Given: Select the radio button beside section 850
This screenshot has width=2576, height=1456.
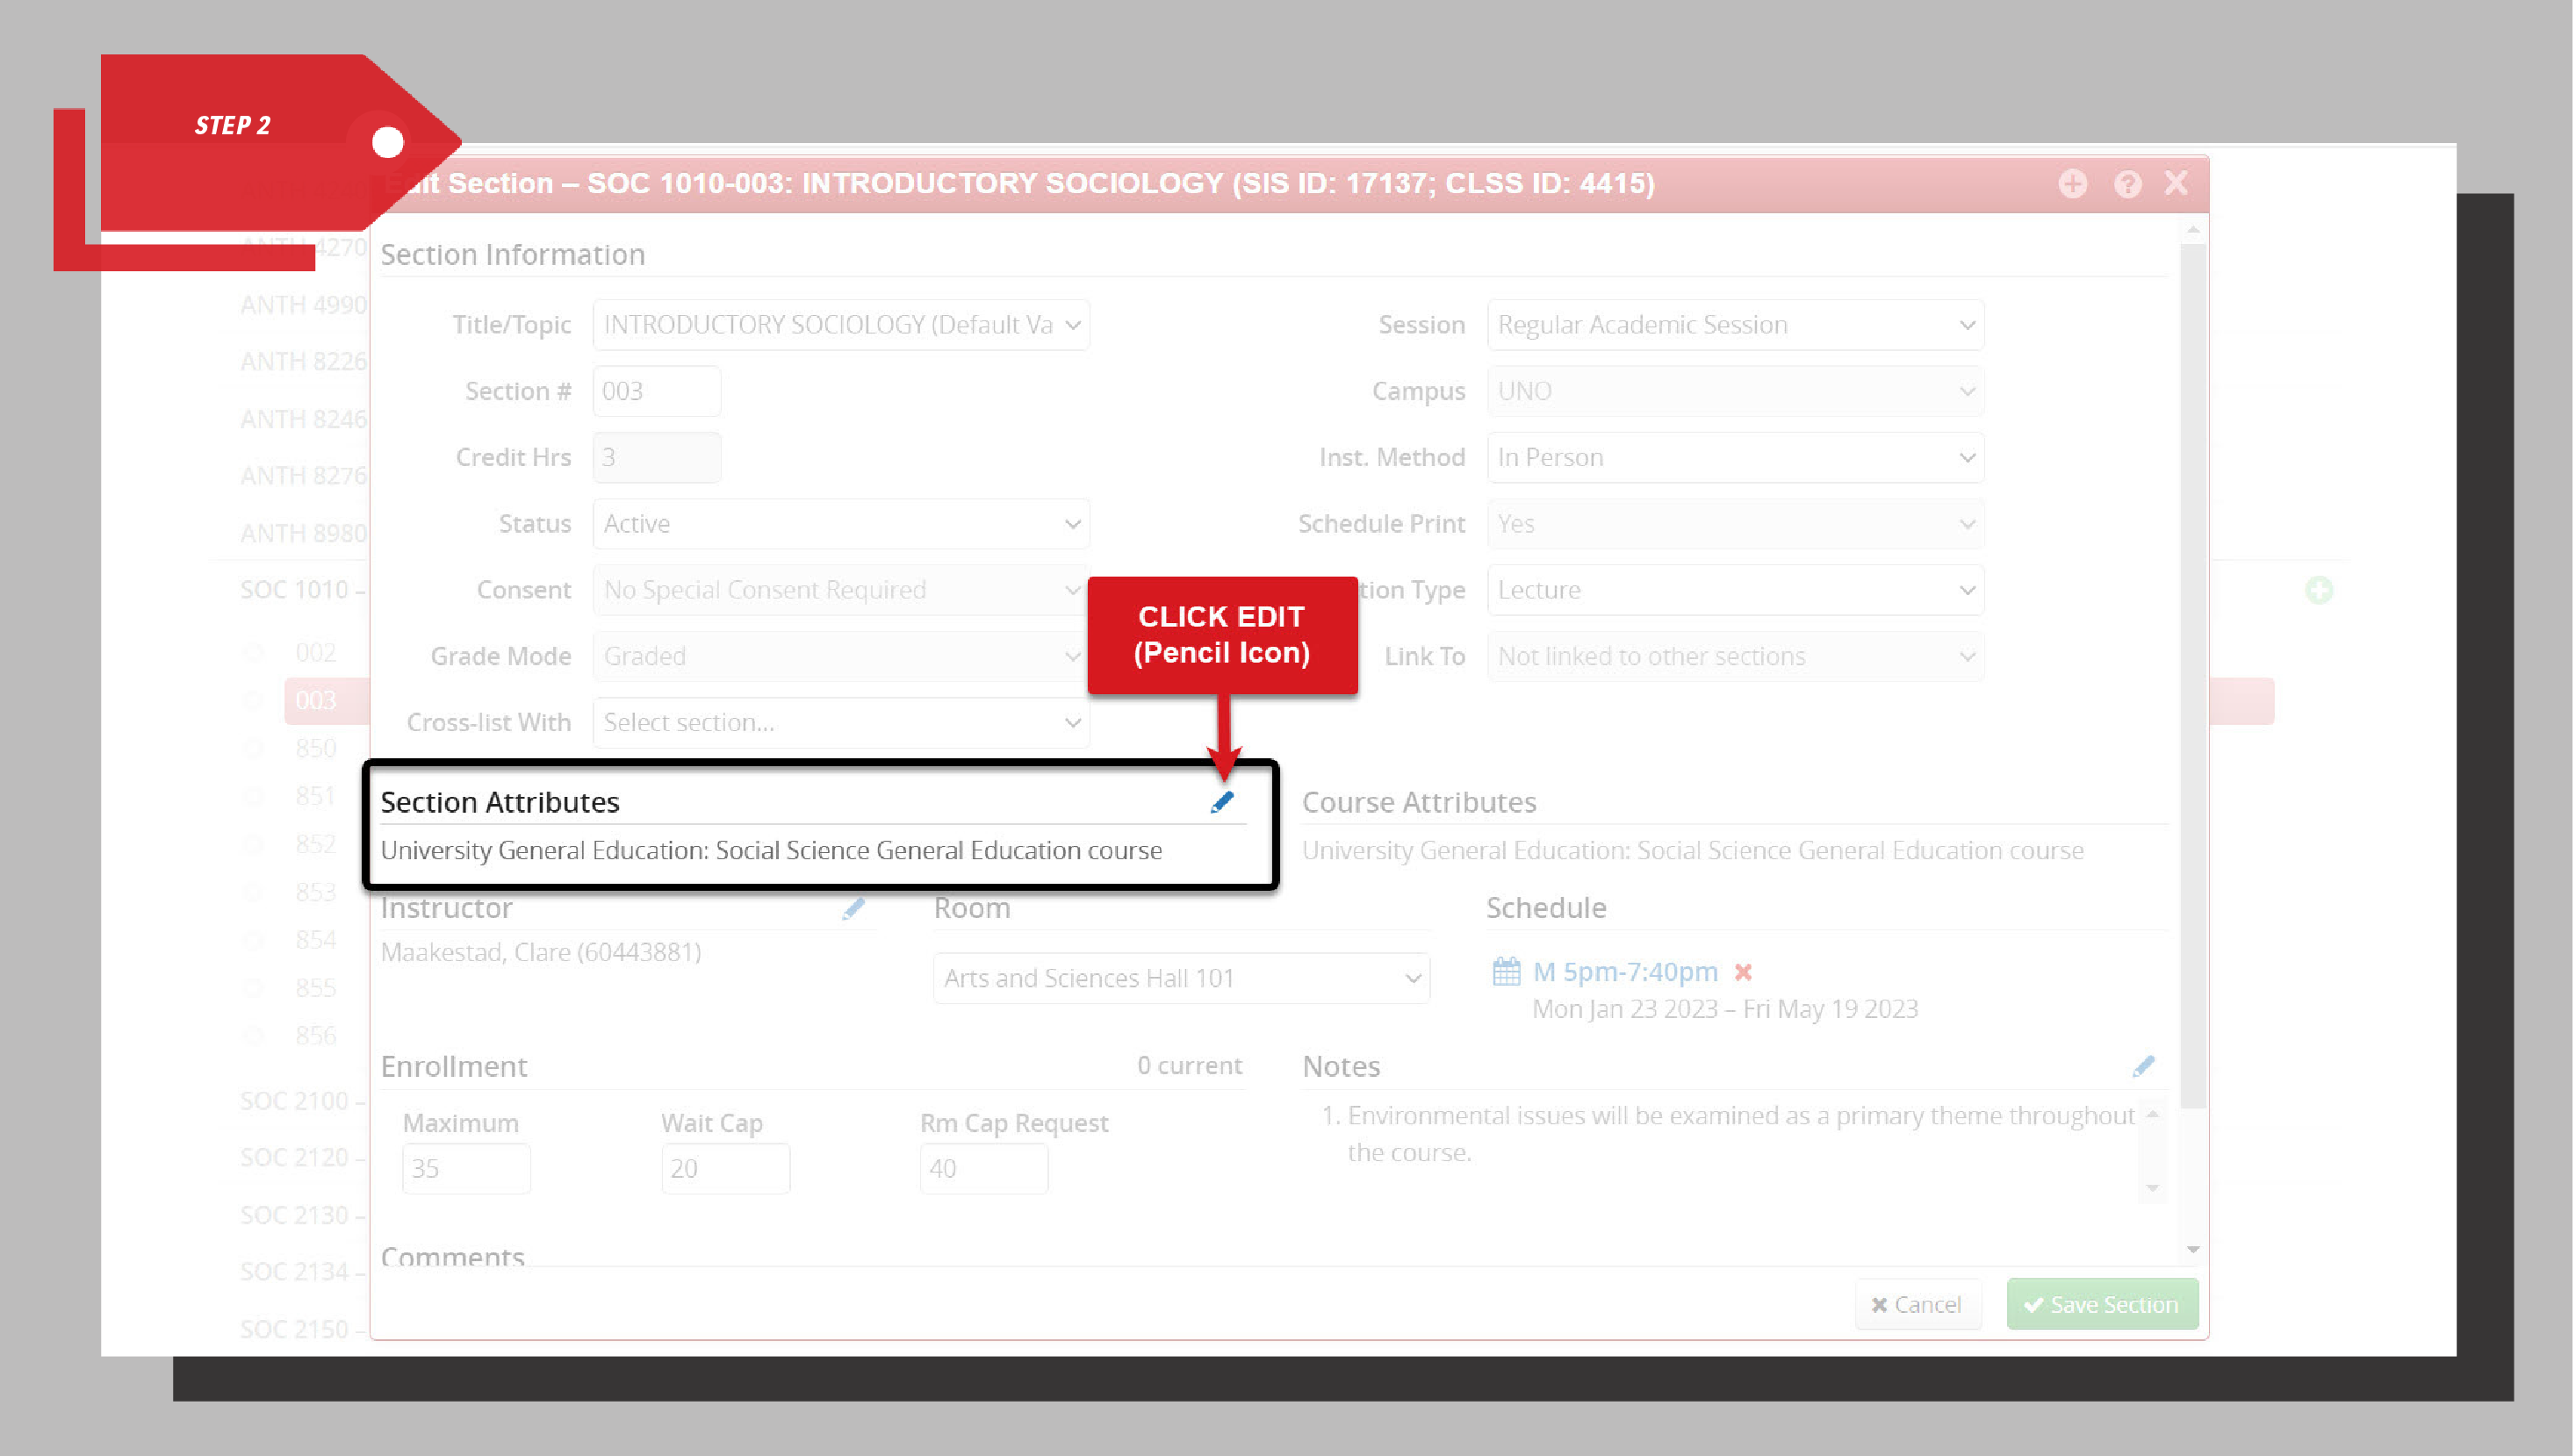Looking at the screenshot, I should pos(254,747).
